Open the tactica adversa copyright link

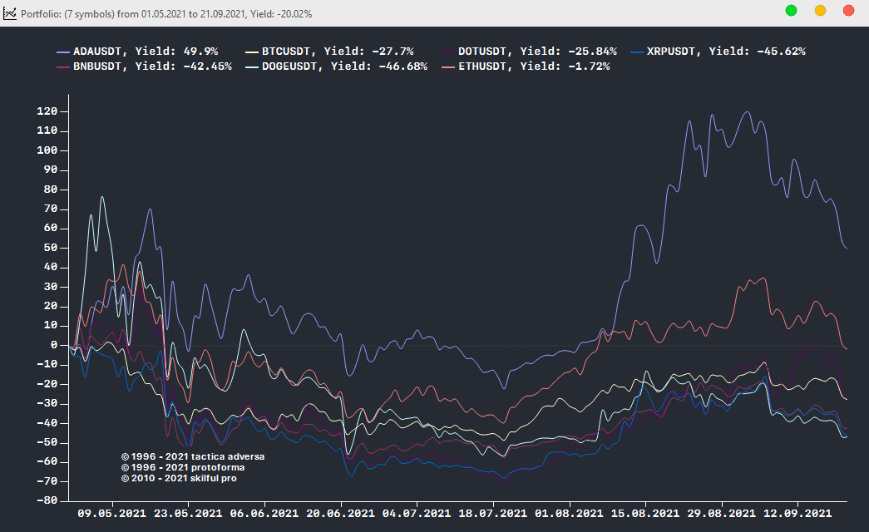click(196, 456)
